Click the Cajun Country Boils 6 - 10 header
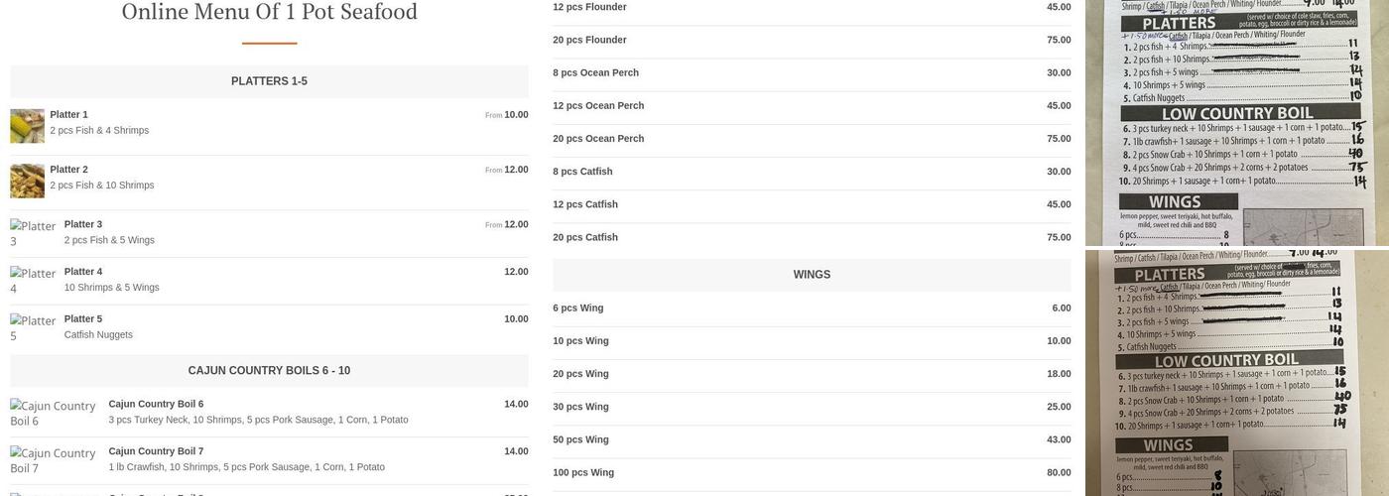The height and width of the screenshot is (496, 1389). tap(269, 371)
